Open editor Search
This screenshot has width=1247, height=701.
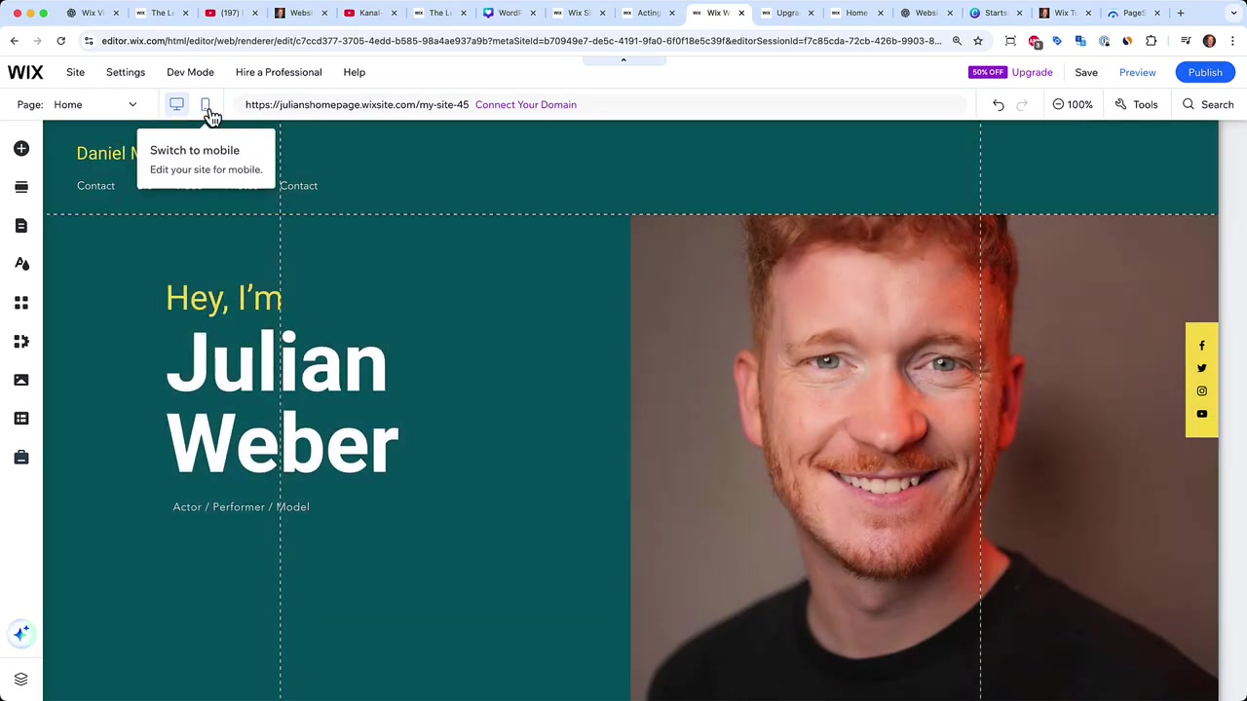click(x=1208, y=104)
